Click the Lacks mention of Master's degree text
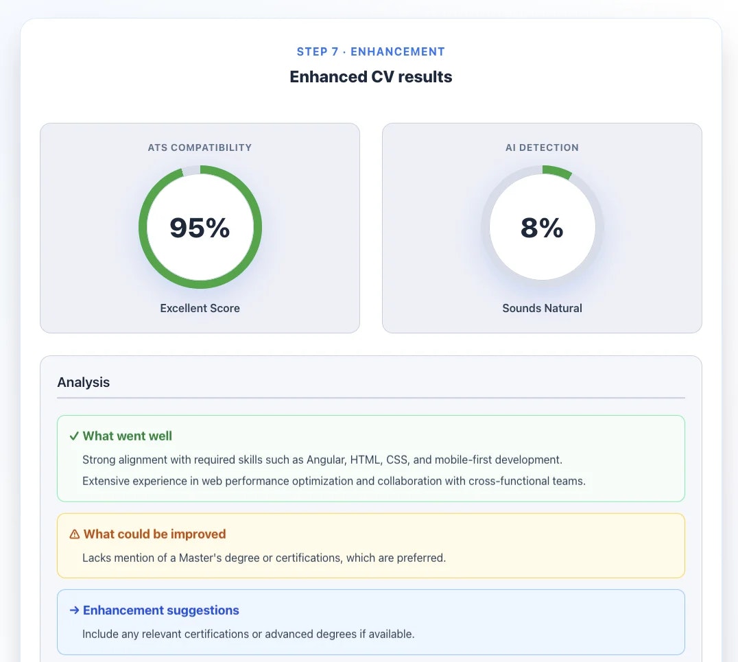This screenshot has height=662, width=738. (263, 558)
